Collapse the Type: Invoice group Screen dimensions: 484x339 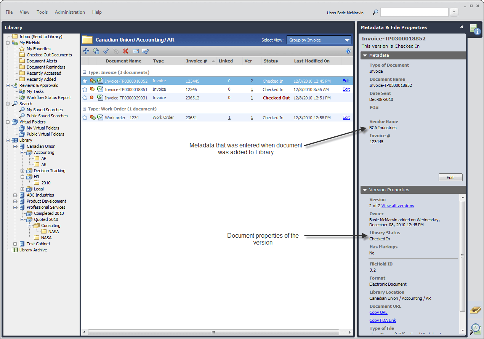(85, 72)
